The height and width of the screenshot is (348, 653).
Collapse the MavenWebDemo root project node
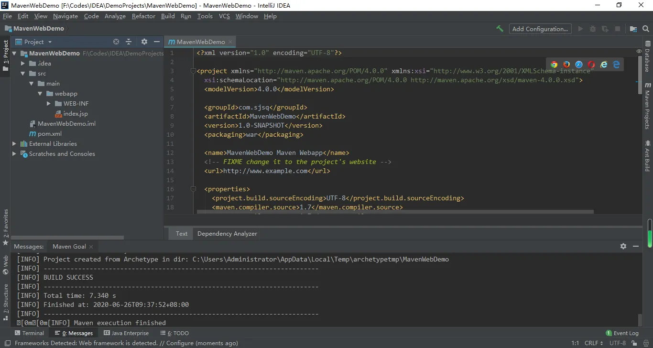click(x=14, y=54)
